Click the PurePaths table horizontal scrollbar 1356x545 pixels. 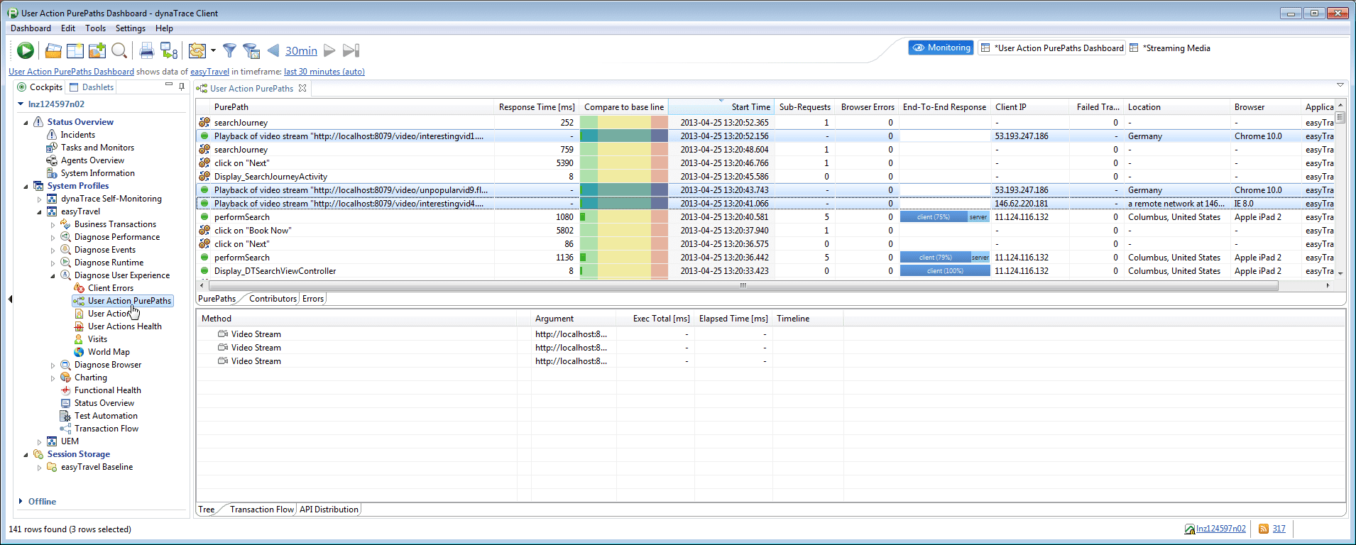pyautogui.click(x=743, y=285)
